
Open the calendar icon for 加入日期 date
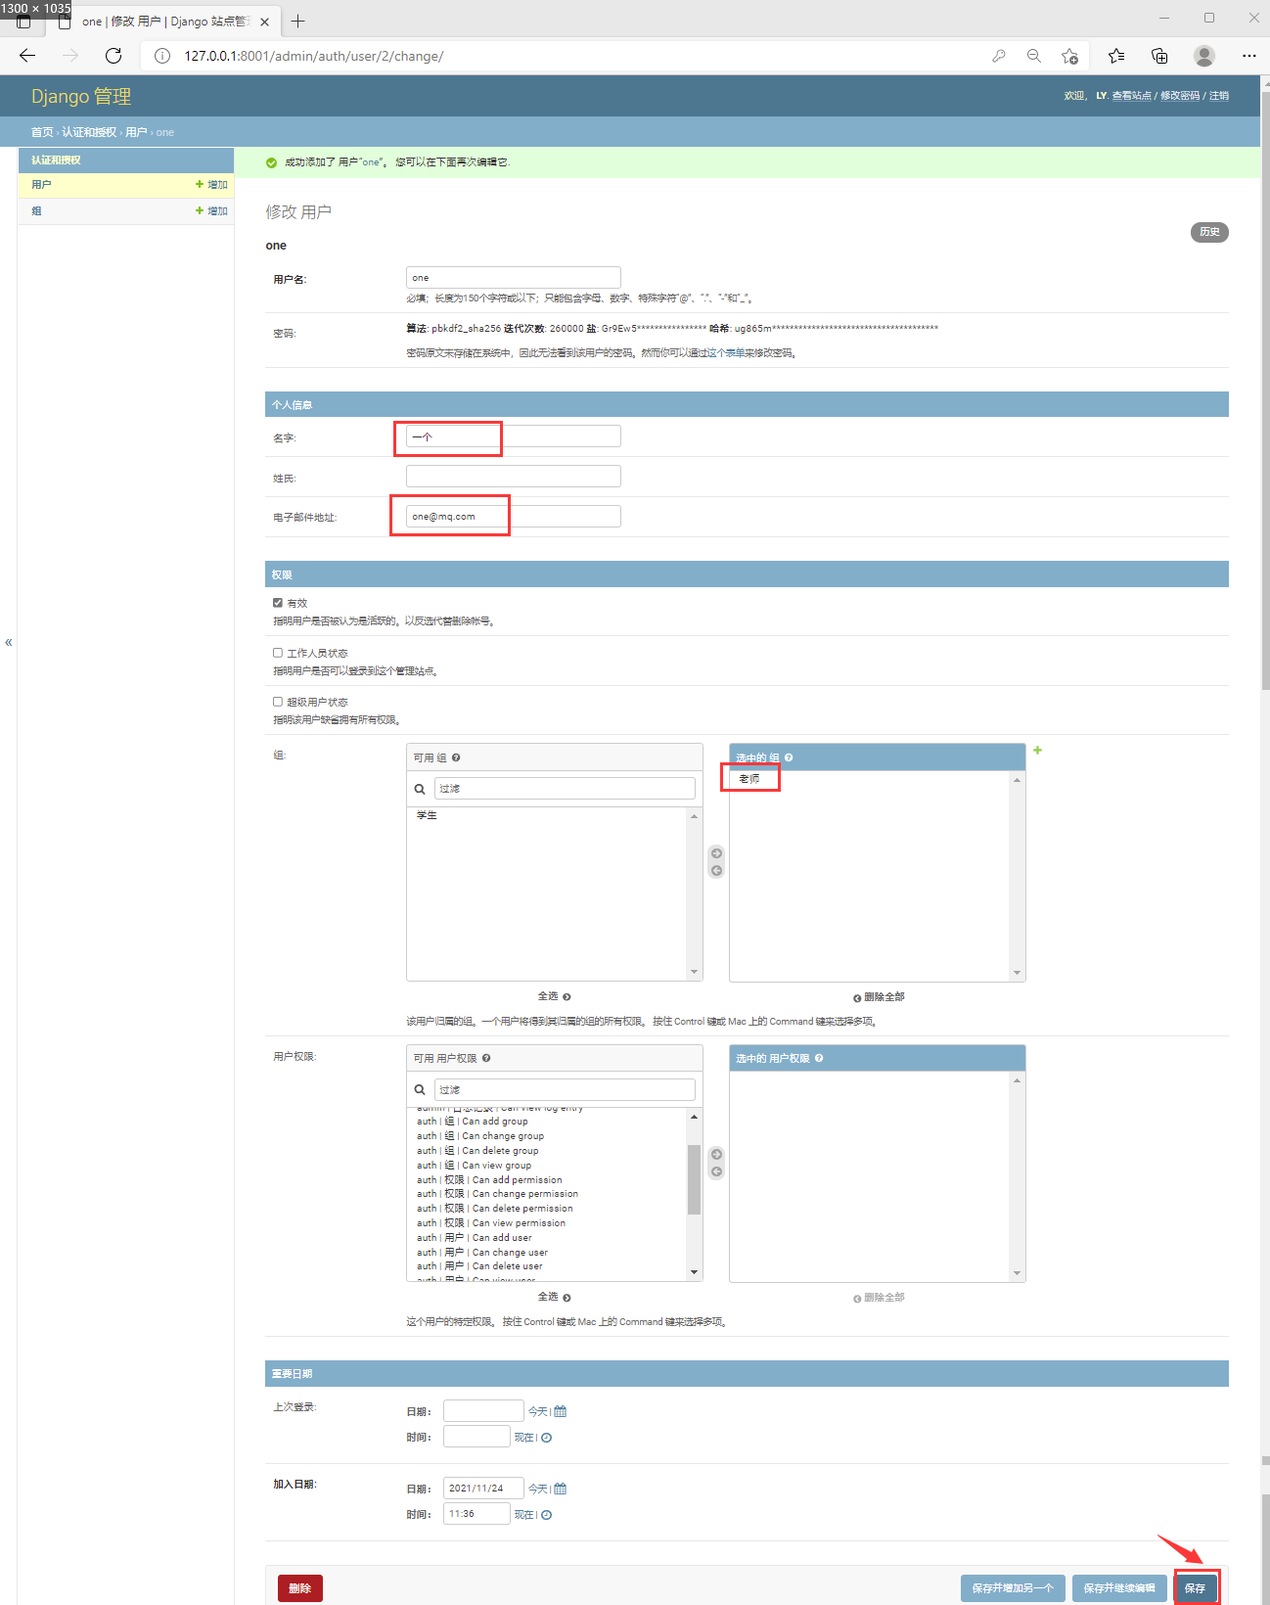(x=561, y=1489)
